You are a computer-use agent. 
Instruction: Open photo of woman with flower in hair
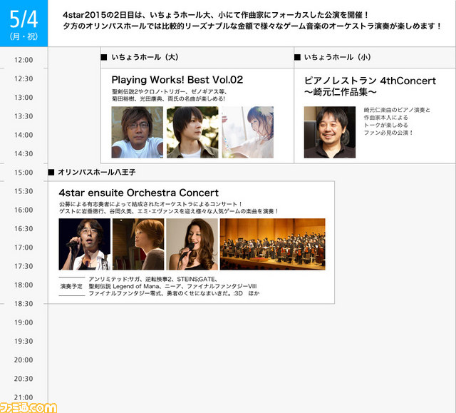[x=248, y=132]
